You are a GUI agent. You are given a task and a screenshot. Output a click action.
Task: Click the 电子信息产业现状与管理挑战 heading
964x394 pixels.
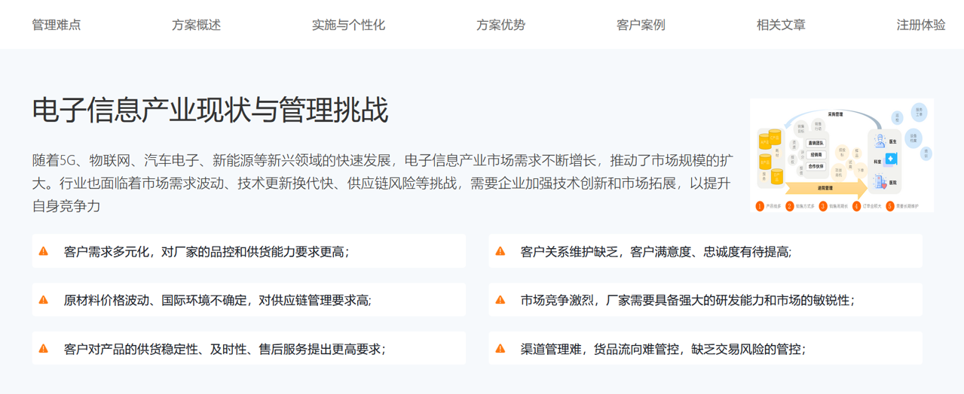(210, 111)
